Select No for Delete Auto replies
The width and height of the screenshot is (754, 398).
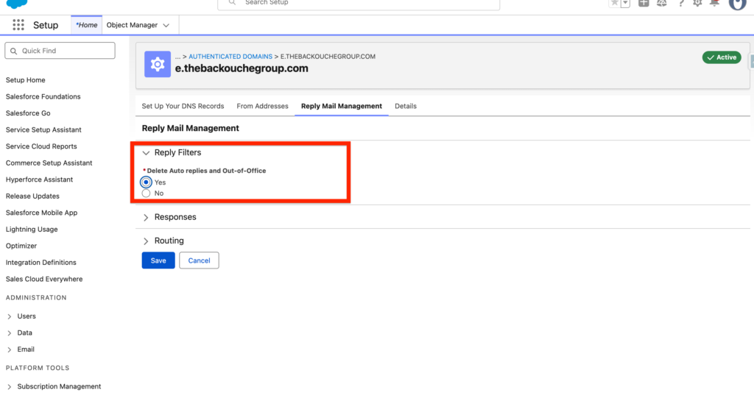click(146, 193)
